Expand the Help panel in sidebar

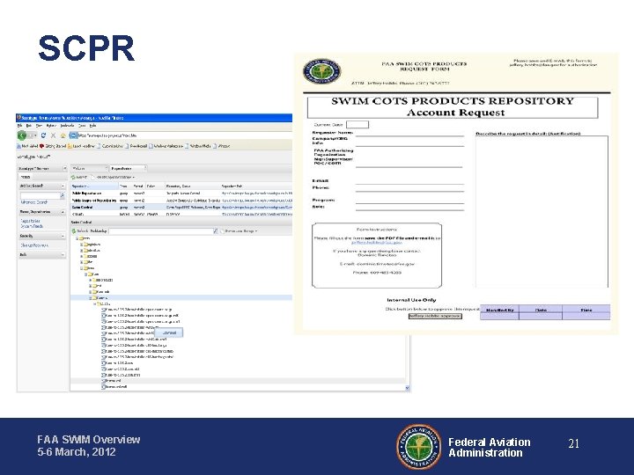63,255
